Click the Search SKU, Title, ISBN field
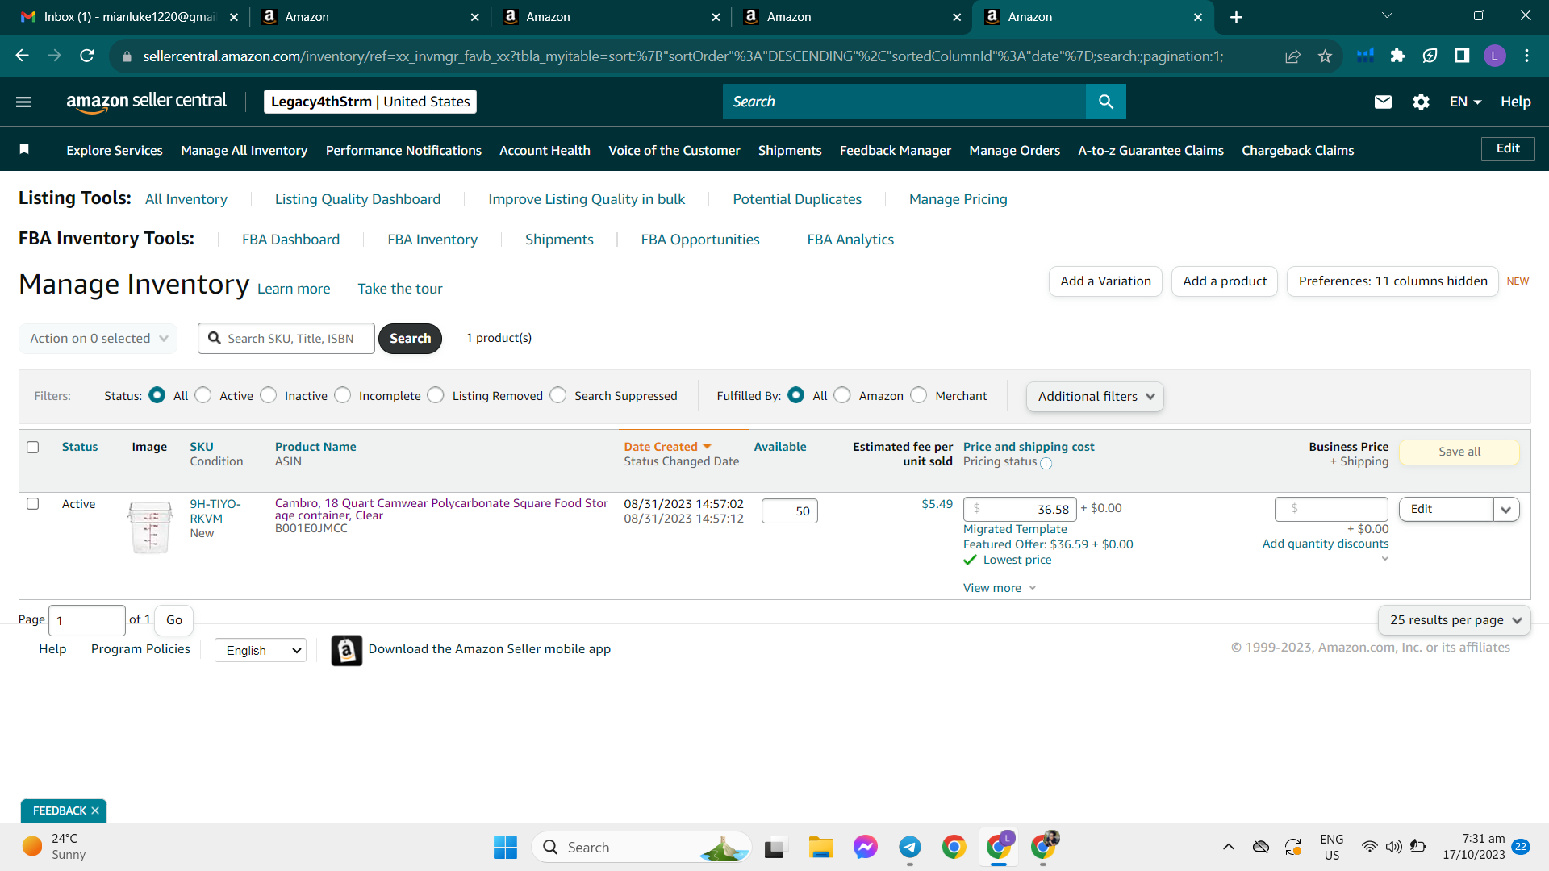Image resolution: width=1549 pixels, height=871 pixels. 286,339
